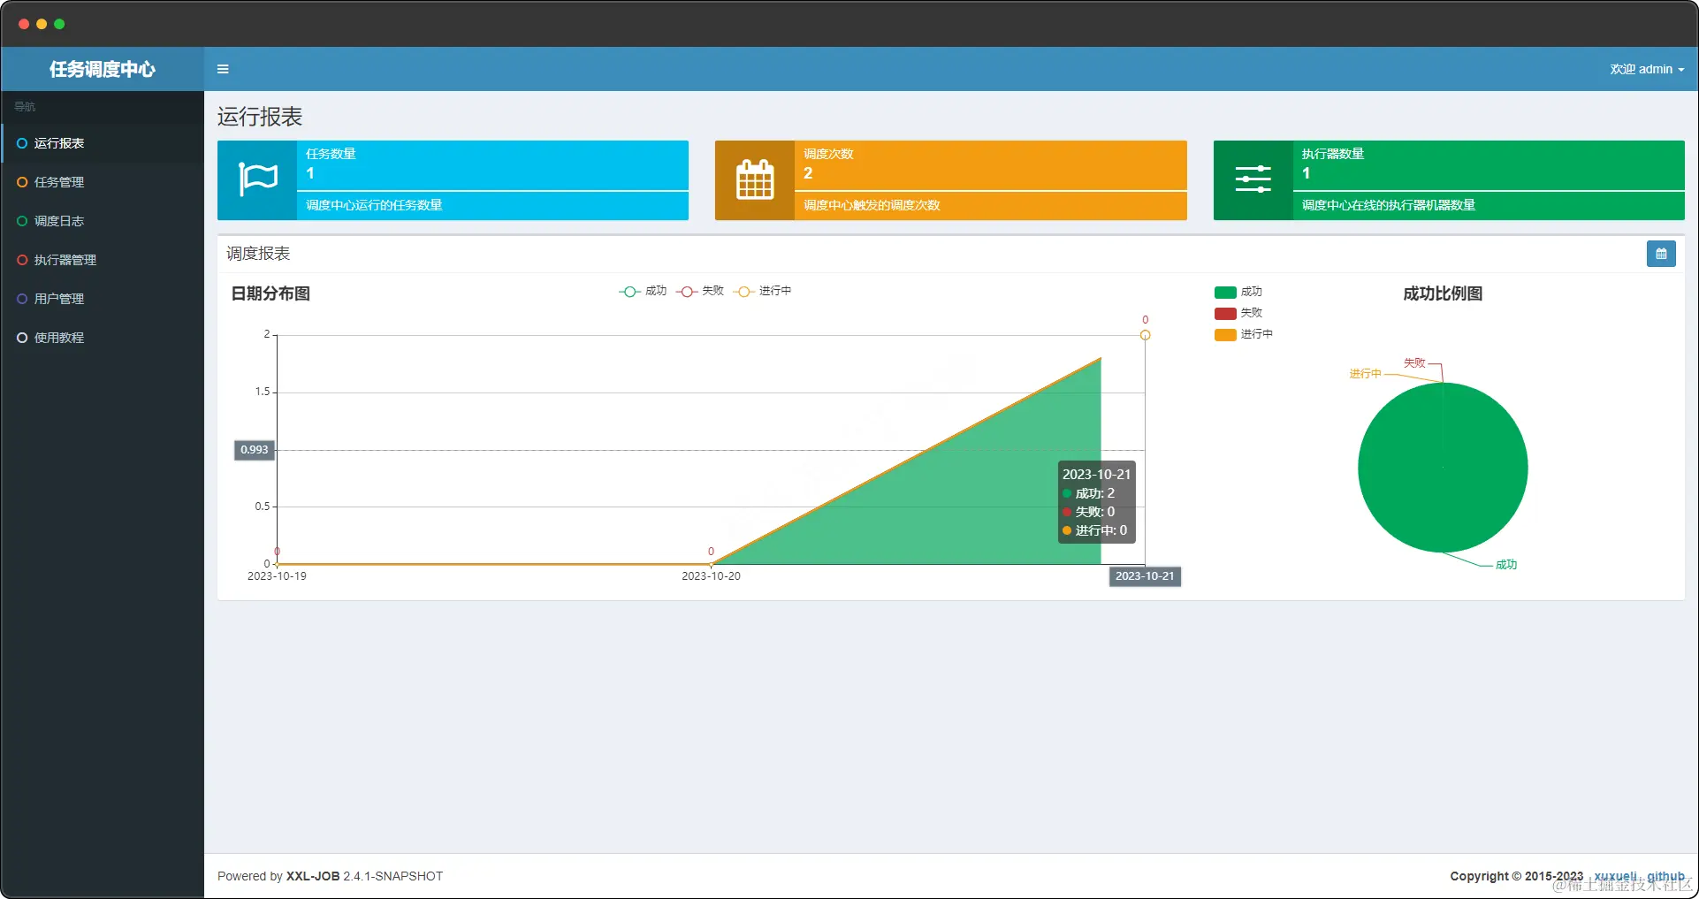Expand 欢迎 admin user dropdown
This screenshot has width=1699, height=899.
coord(1647,69)
